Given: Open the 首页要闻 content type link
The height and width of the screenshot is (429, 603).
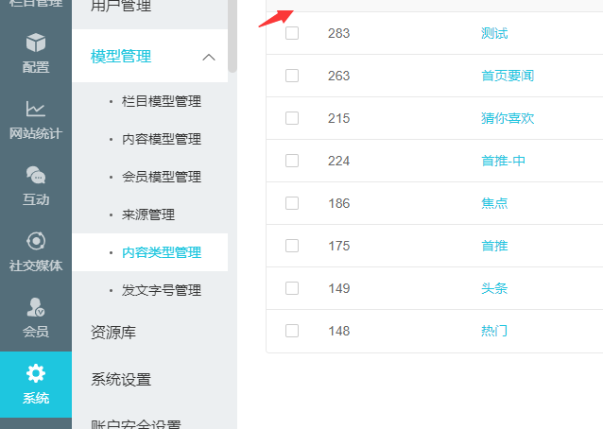Looking at the screenshot, I should click(508, 76).
